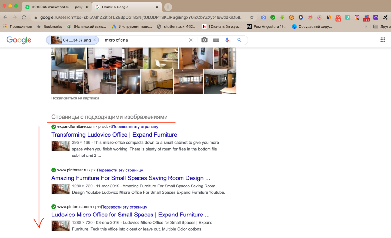Open thumbnail beside Ludovico Micro Office result
The image size is (391, 238).
click(x=61, y=226)
